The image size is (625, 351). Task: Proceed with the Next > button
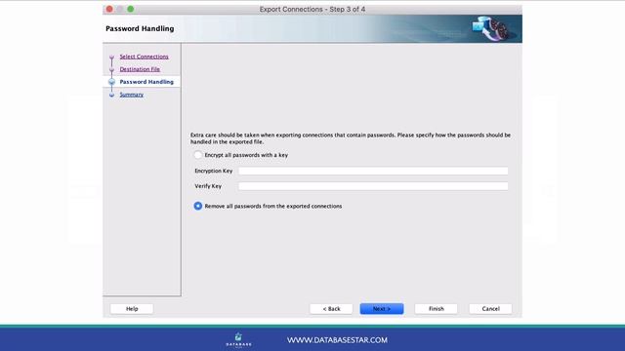pos(382,309)
